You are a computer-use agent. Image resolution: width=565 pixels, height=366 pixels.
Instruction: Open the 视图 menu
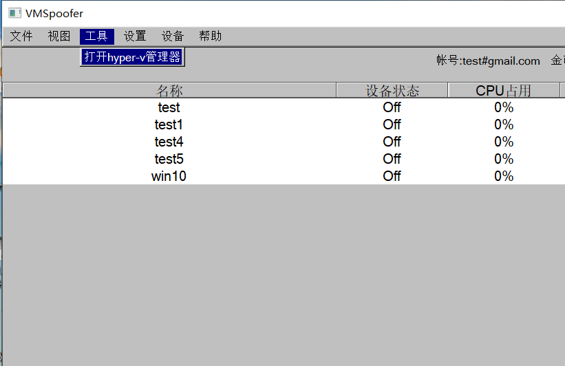[59, 36]
